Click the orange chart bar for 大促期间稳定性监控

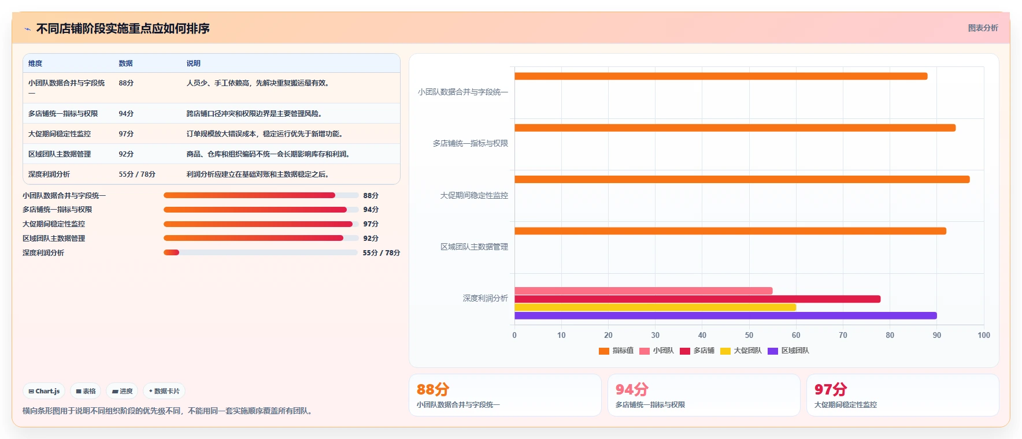(742, 180)
